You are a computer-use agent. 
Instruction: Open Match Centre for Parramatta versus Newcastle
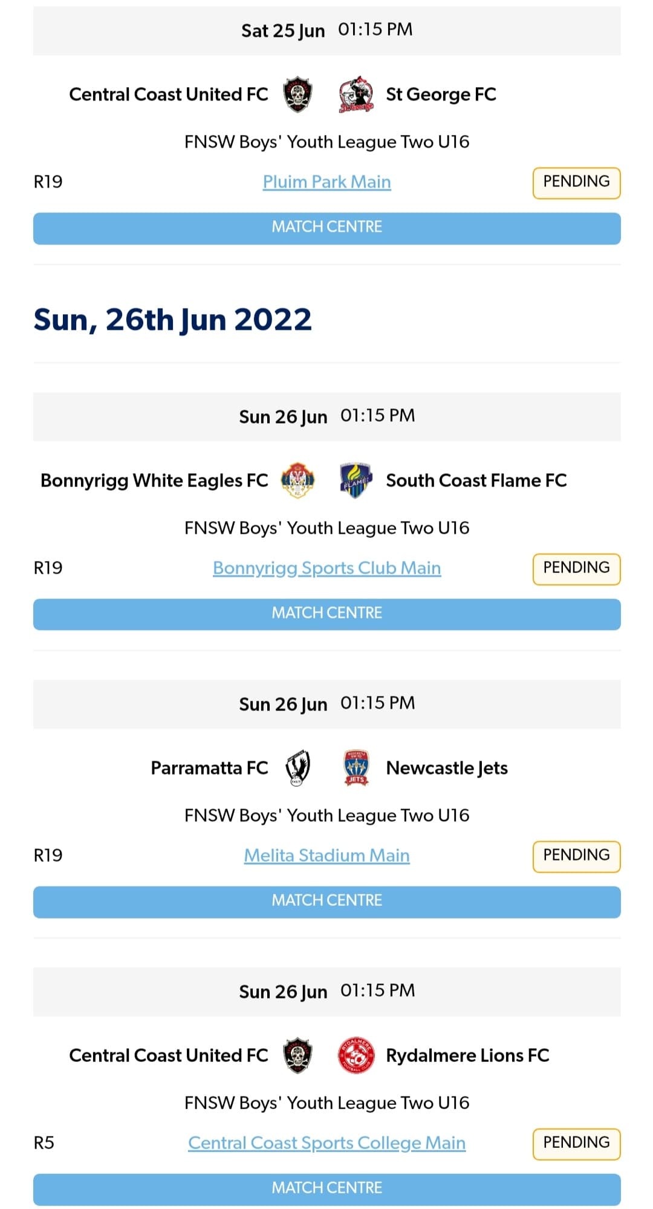coord(326,900)
